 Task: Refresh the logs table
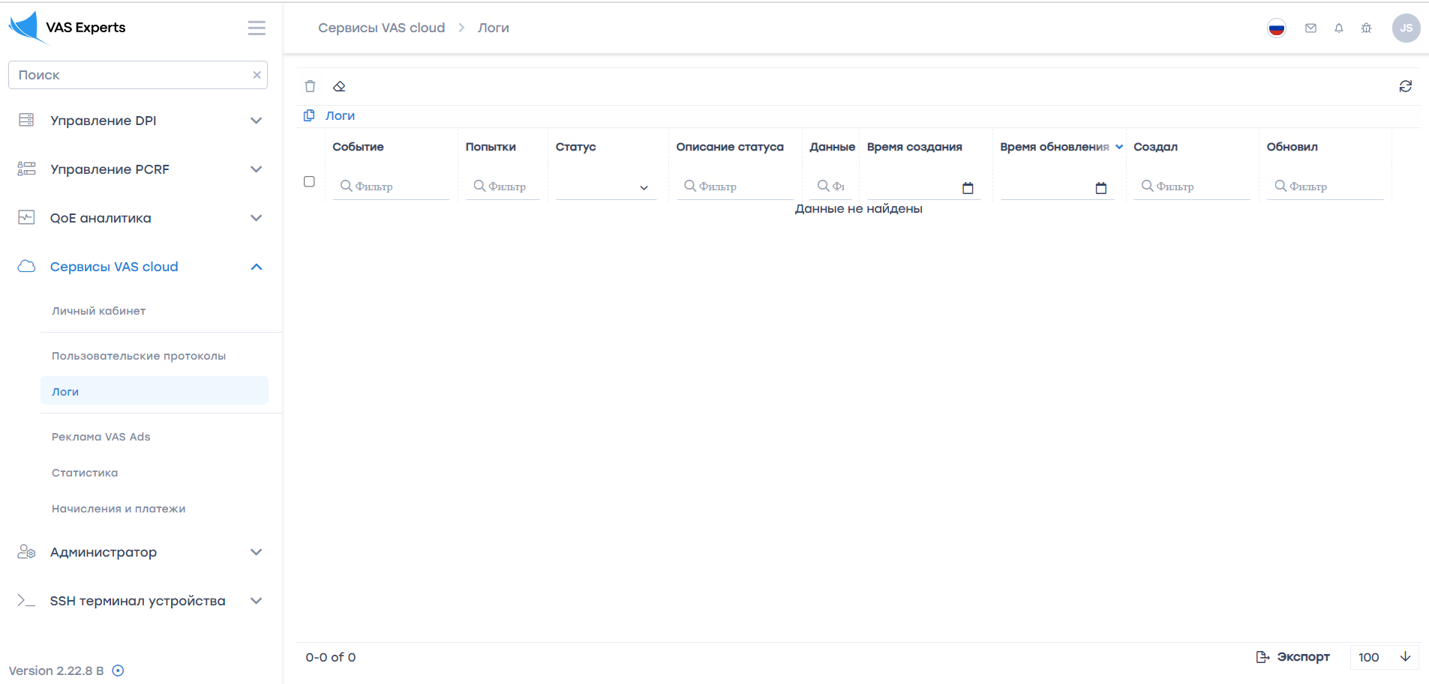pyautogui.click(x=1405, y=86)
